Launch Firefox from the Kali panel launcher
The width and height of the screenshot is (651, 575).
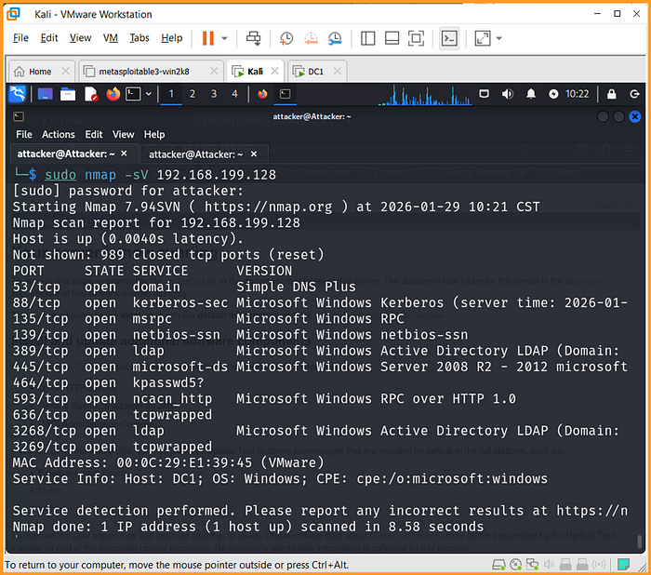[113, 94]
